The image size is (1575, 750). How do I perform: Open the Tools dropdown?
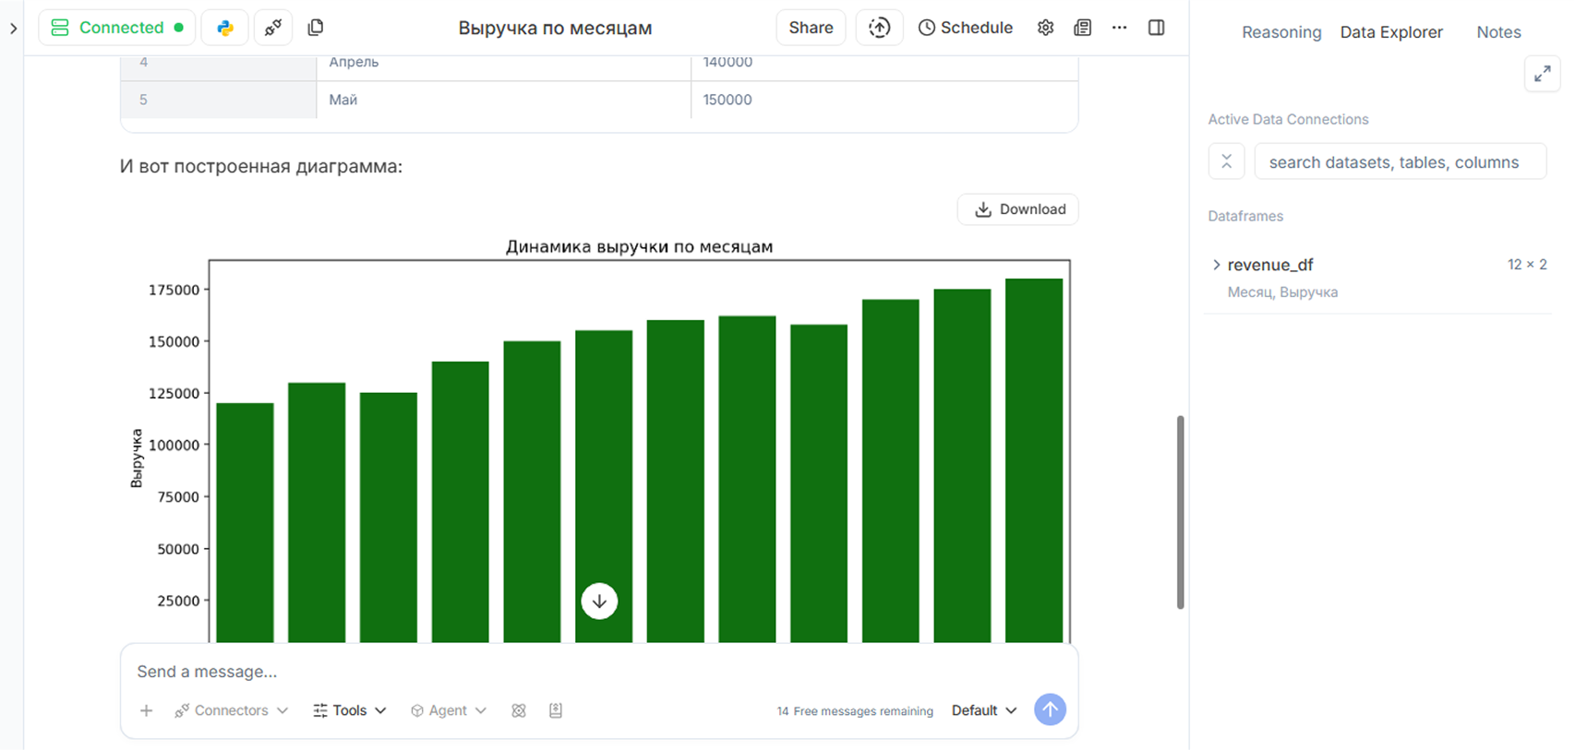point(350,710)
